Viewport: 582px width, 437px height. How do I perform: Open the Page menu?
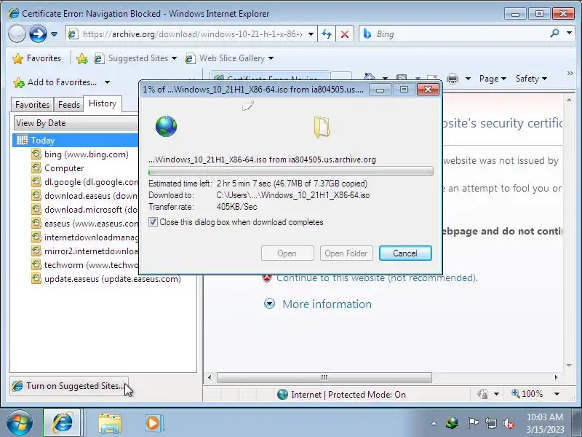pos(493,79)
